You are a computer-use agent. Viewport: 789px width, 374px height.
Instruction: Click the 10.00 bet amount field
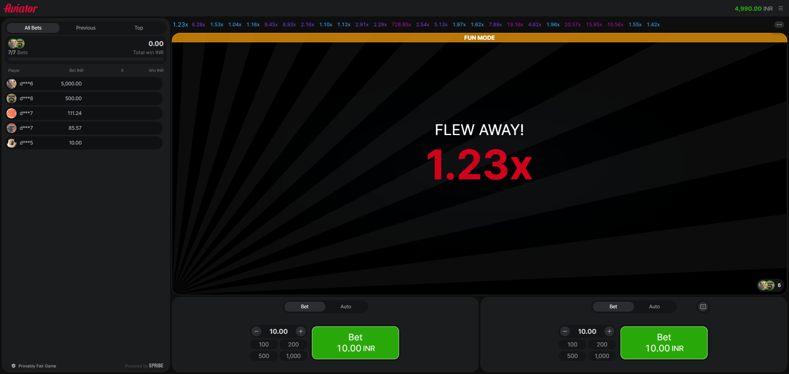pyautogui.click(x=278, y=331)
